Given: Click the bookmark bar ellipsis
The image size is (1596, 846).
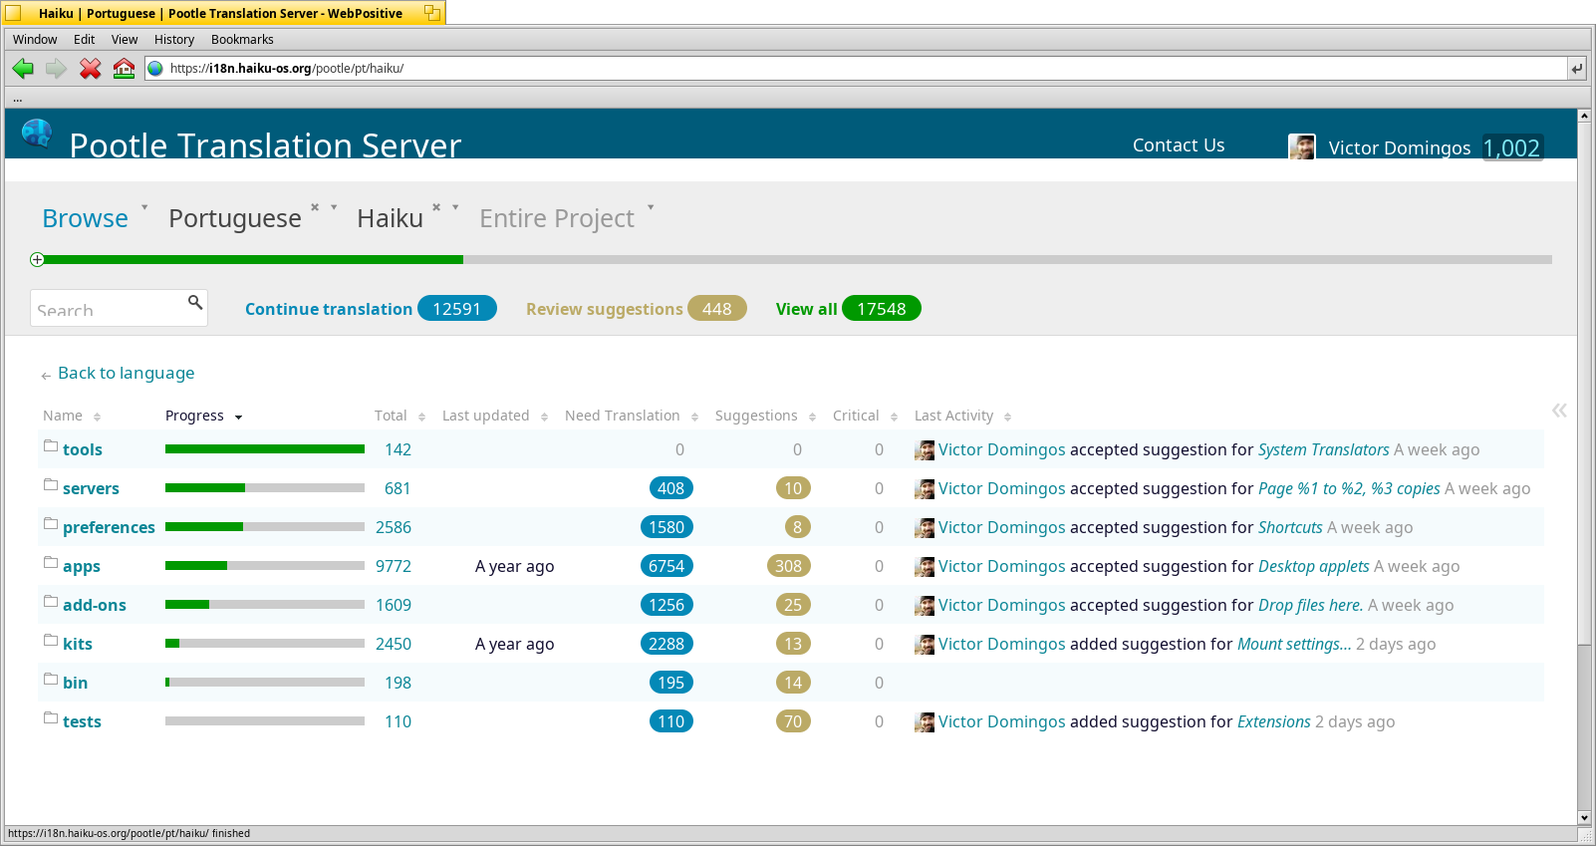Looking at the screenshot, I should [x=18, y=99].
